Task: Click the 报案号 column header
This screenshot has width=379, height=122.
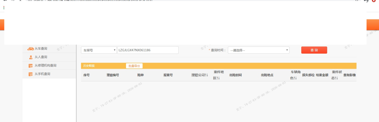Action: coord(168,75)
